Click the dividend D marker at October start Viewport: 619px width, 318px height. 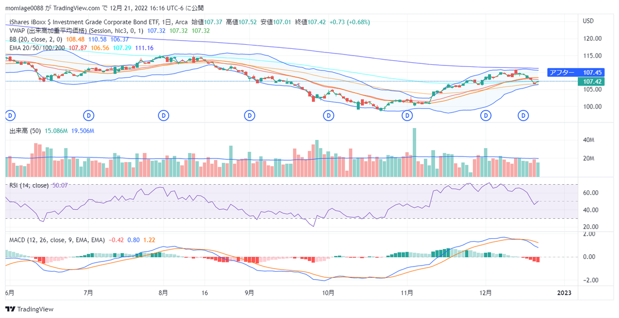pyautogui.click(x=329, y=115)
